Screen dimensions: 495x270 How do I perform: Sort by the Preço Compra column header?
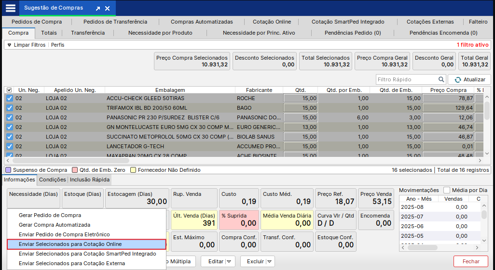[x=448, y=90]
